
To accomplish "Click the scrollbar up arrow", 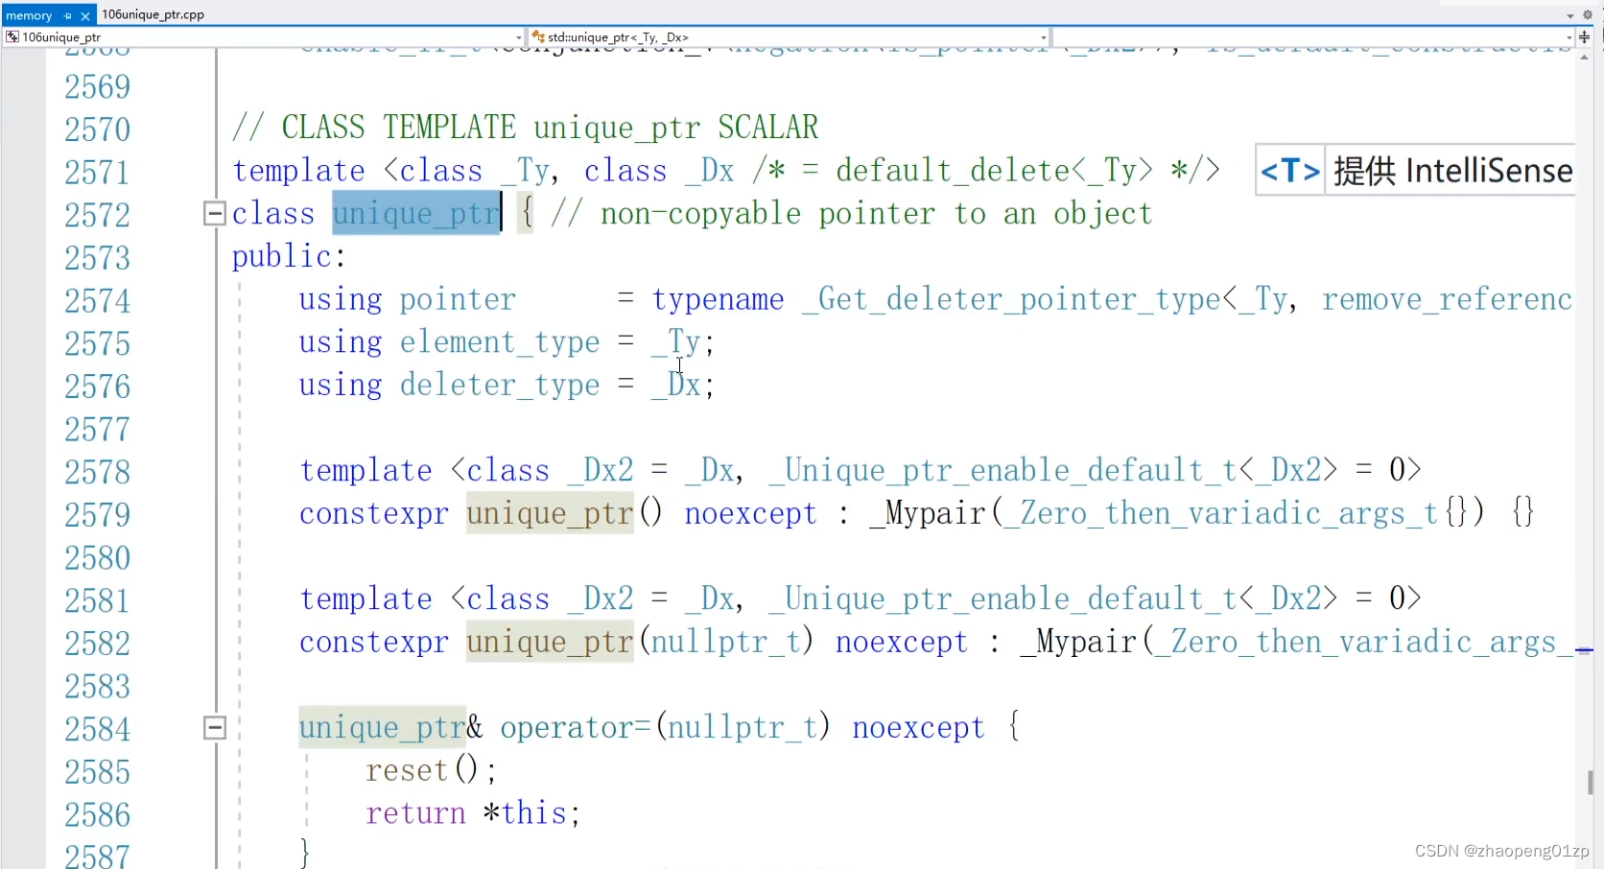I will point(1584,58).
